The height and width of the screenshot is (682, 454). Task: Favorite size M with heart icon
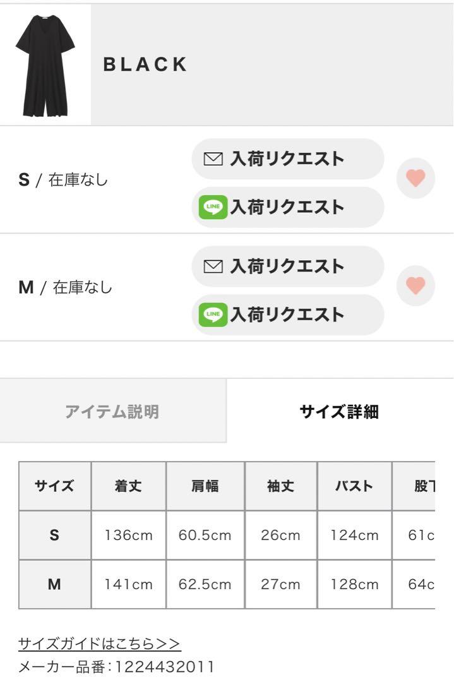(x=415, y=286)
